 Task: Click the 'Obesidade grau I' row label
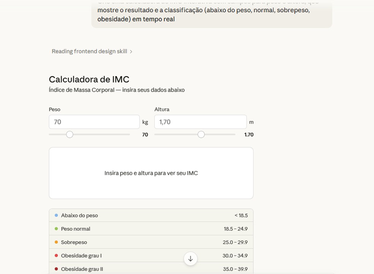(81, 256)
